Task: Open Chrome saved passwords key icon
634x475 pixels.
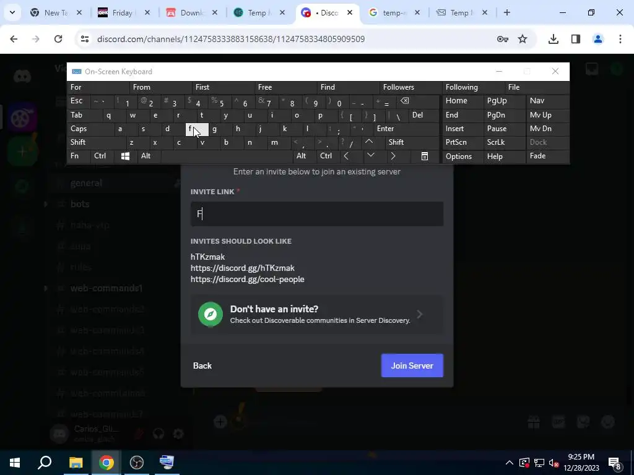Action: [x=503, y=39]
